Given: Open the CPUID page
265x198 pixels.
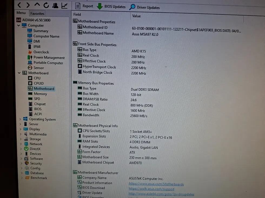Looking at the screenshot, I should 36,83.
